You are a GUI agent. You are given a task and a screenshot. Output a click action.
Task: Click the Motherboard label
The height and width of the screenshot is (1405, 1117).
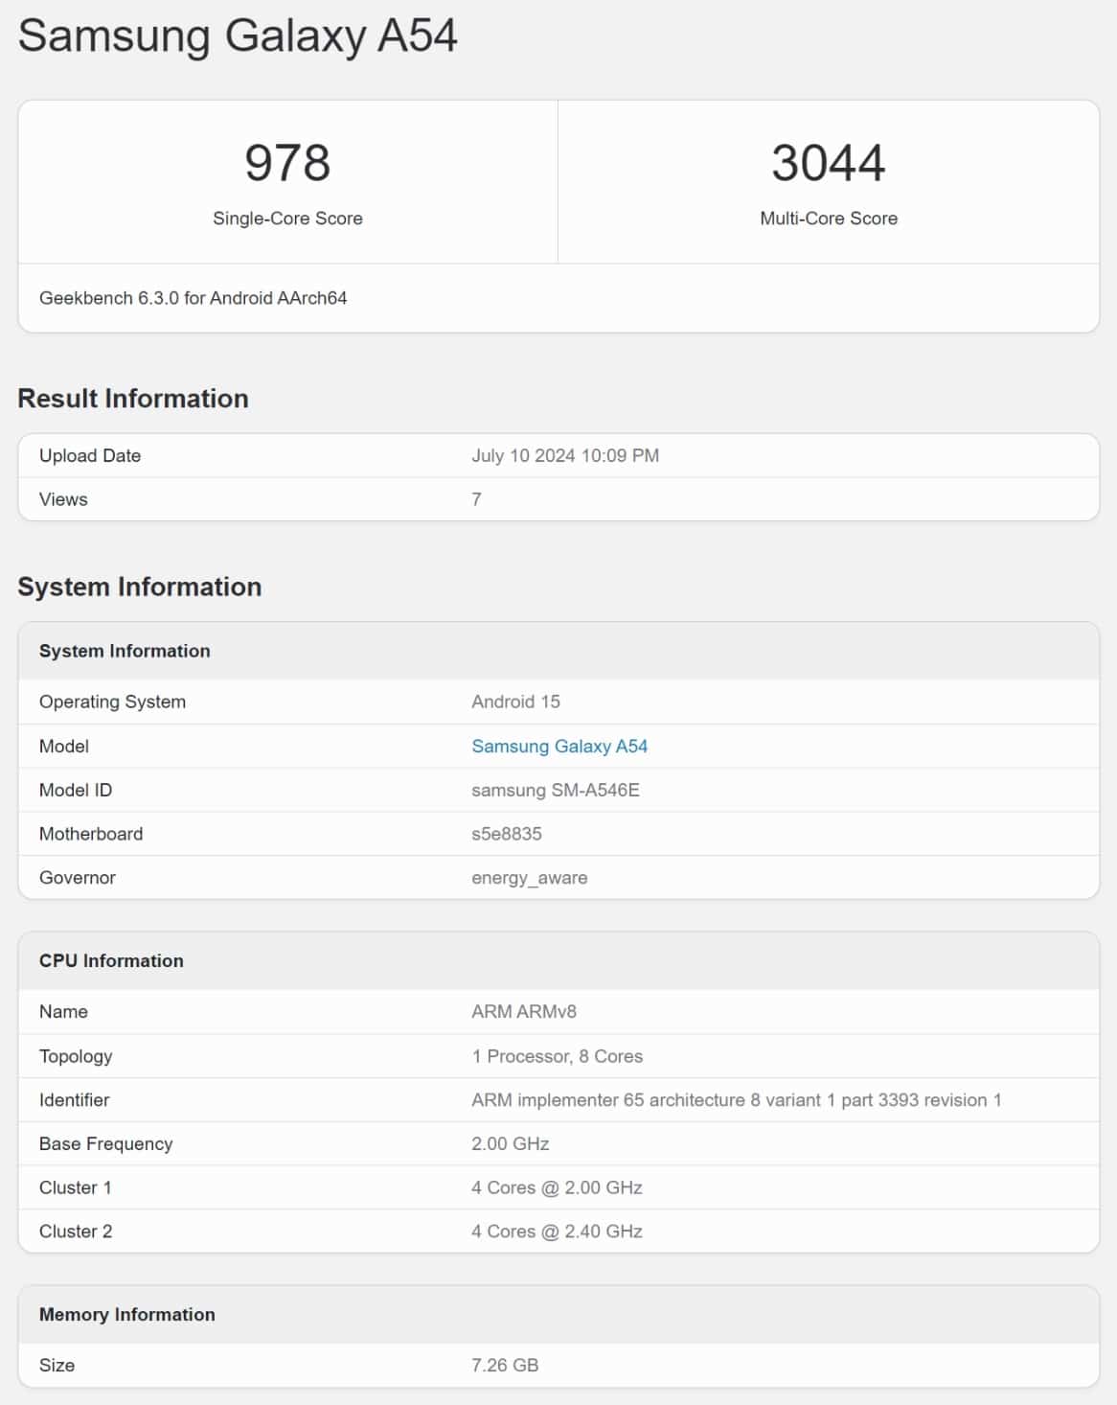(91, 834)
